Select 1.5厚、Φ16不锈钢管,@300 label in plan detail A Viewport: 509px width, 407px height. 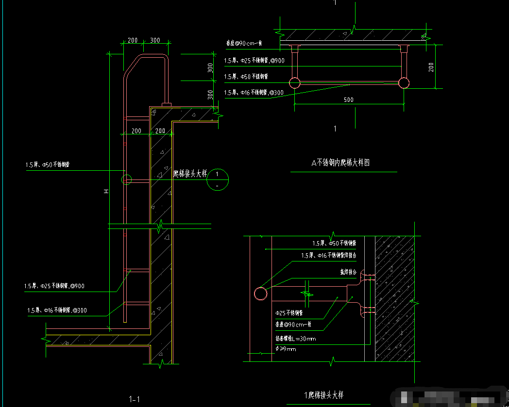click(254, 93)
